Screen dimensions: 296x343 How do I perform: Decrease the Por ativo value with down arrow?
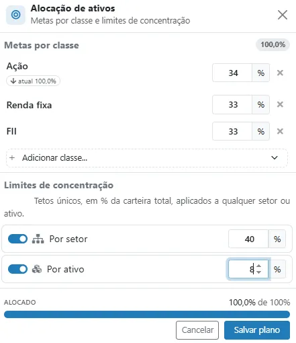pos(259,272)
